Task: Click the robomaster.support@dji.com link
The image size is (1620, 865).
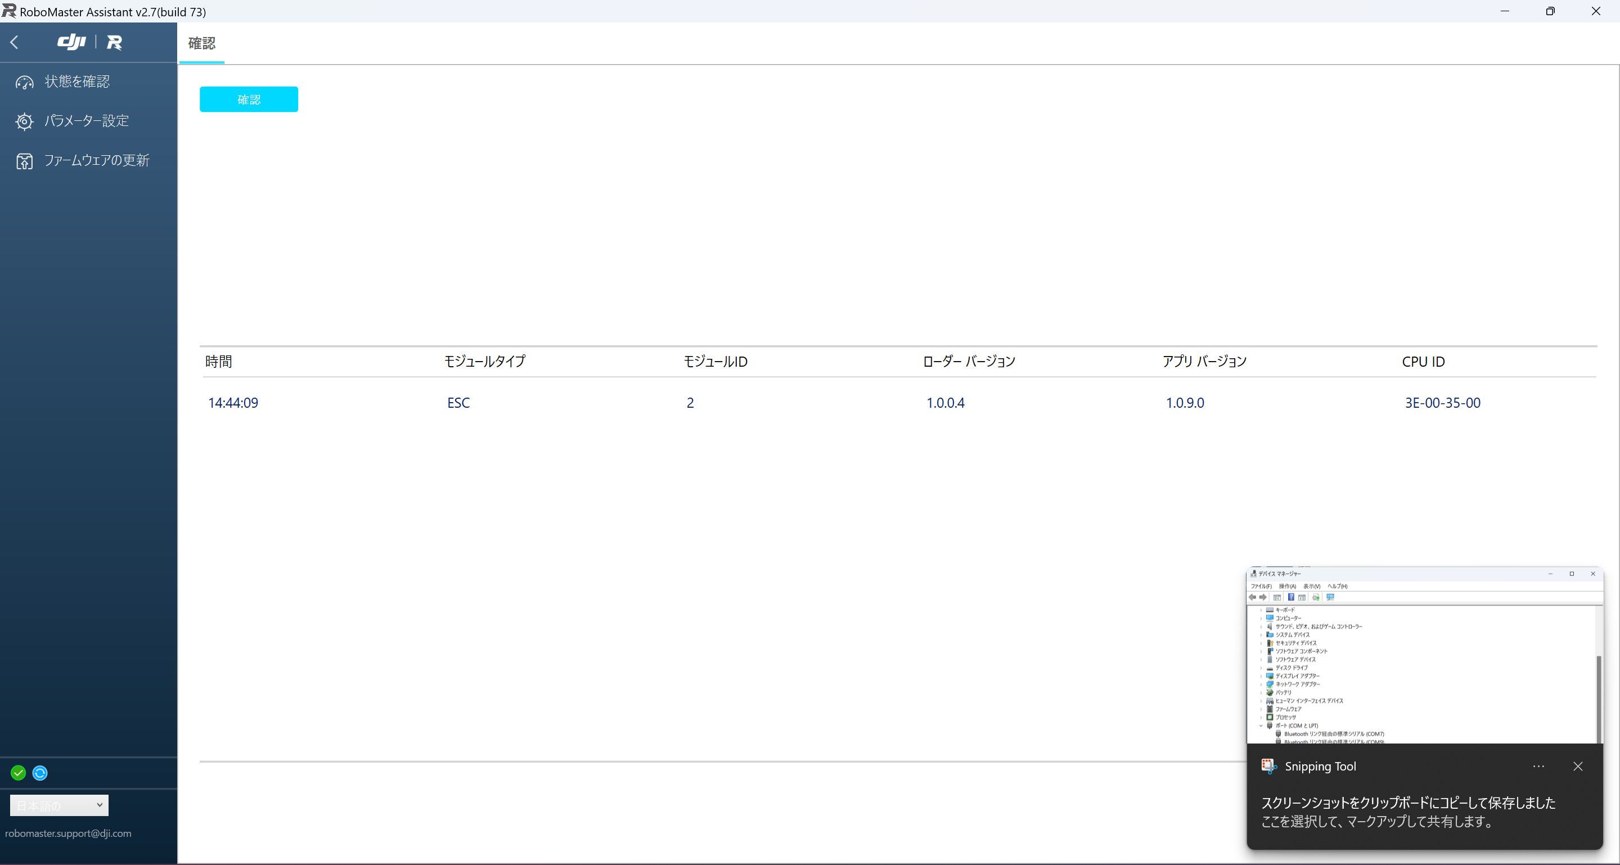Action: 68,834
